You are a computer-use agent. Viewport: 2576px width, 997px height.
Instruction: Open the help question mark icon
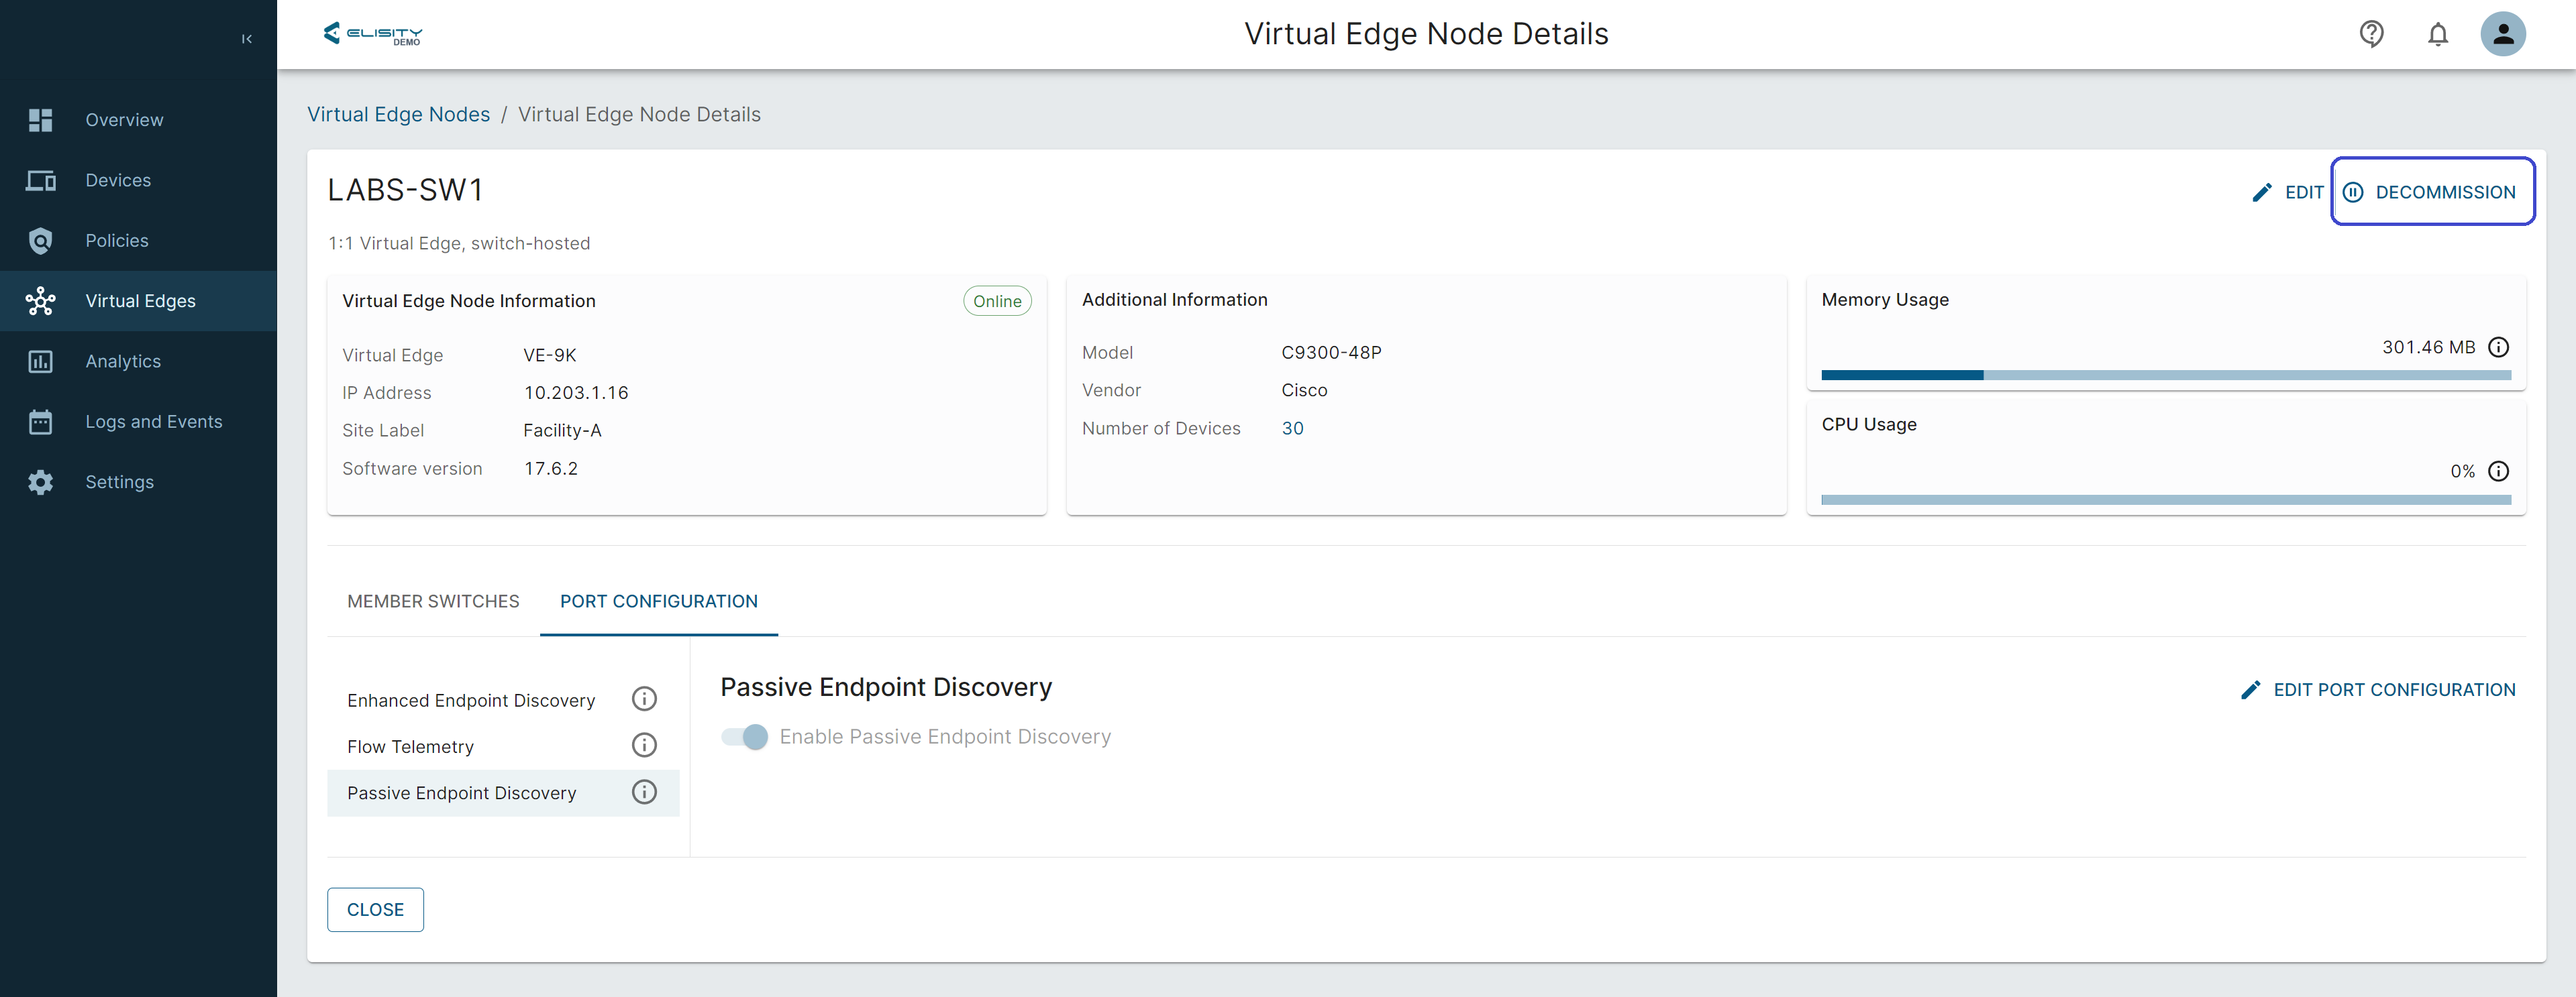point(2371,34)
